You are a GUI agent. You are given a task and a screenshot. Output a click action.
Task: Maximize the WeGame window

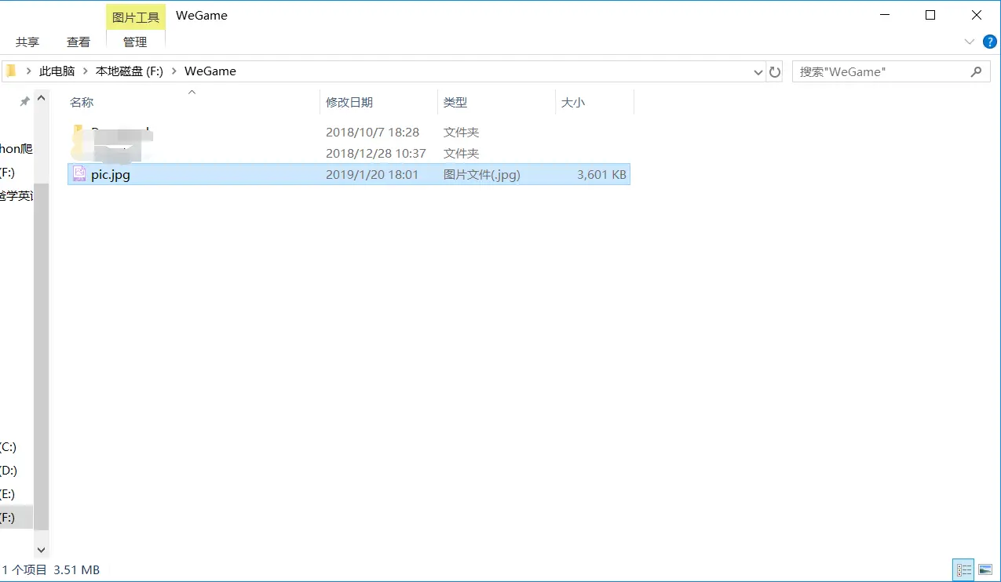930,15
